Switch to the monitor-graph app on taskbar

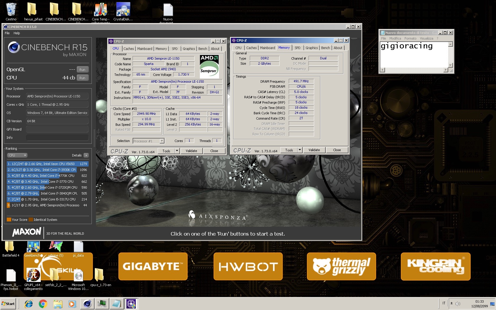point(102,304)
